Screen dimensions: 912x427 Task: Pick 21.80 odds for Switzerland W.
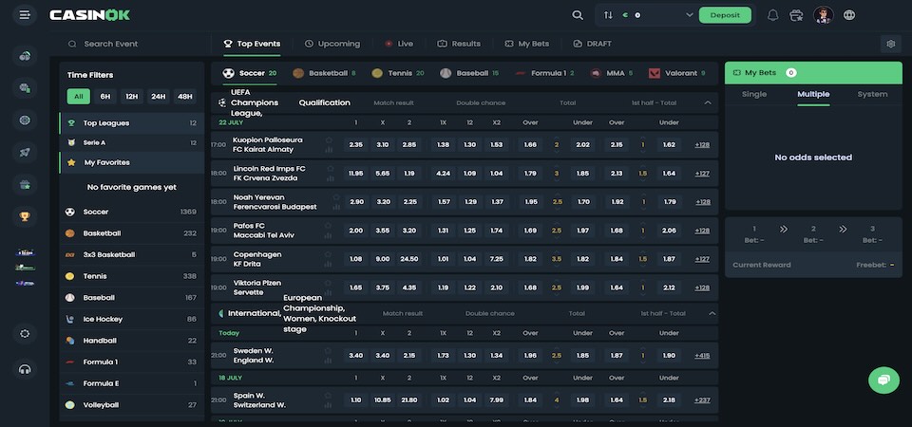point(408,400)
